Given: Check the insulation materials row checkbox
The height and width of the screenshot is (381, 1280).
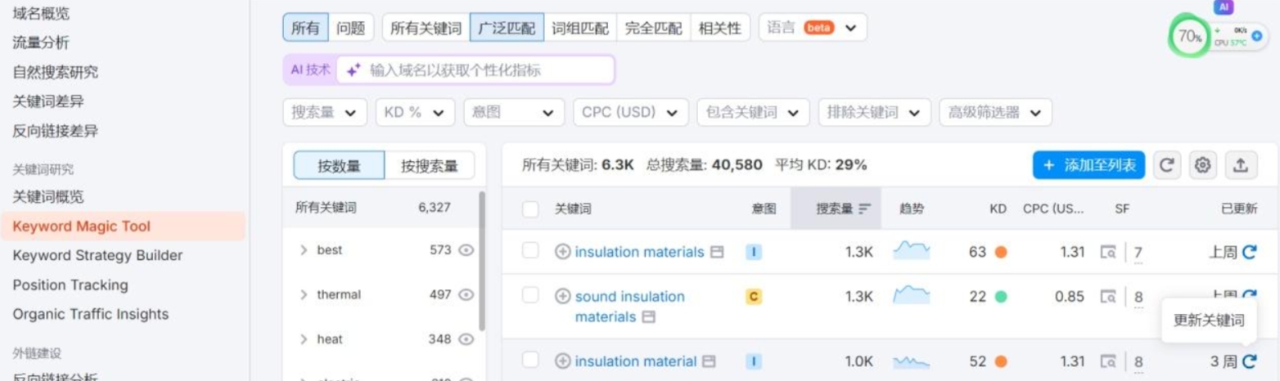Looking at the screenshot, I should tap(530, 251).
